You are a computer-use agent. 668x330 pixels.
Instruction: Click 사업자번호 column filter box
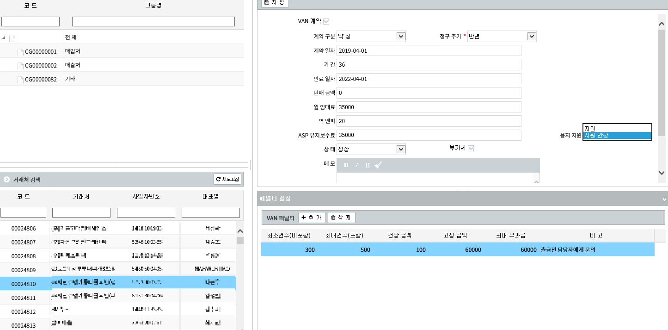pos(146,212)
